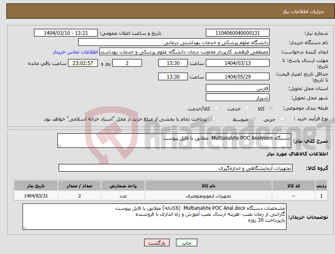Screen dimensions: 335x254
Task: Click the buyer organization name field
Action: coord(174,42)
